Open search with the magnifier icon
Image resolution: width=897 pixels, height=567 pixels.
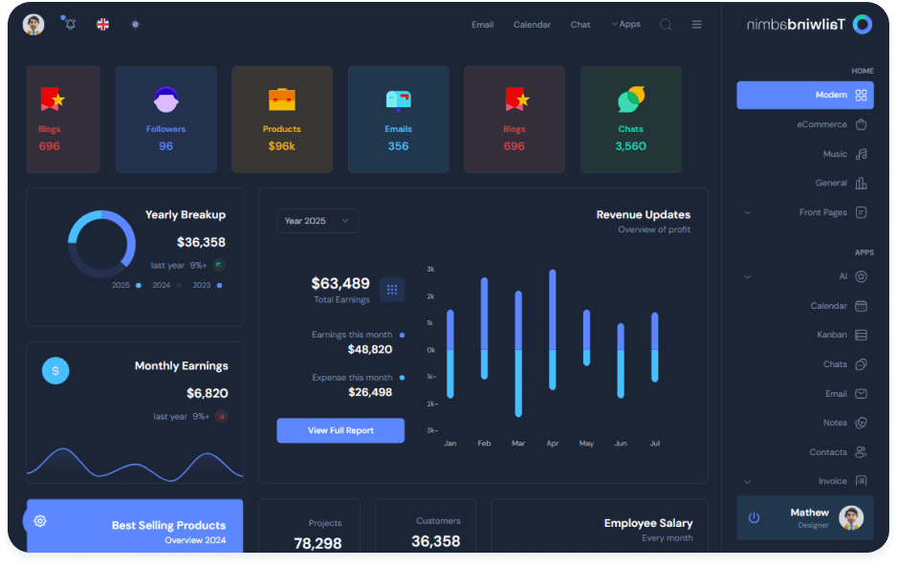pos(666,25)
